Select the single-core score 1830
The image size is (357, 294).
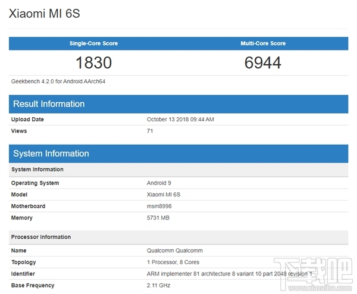pos(93,62)
